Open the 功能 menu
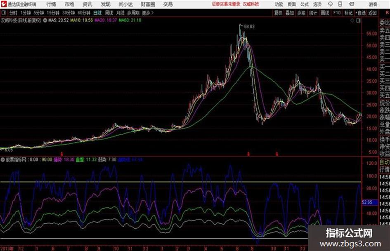This screenshot has width=390, height=251. 279,4
